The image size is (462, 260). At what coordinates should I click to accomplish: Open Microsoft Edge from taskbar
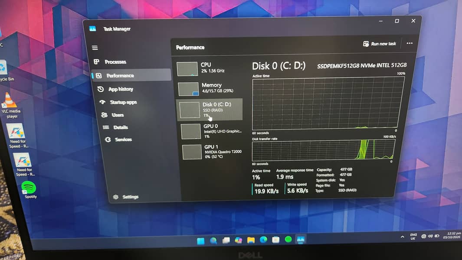tap(263, 240)
